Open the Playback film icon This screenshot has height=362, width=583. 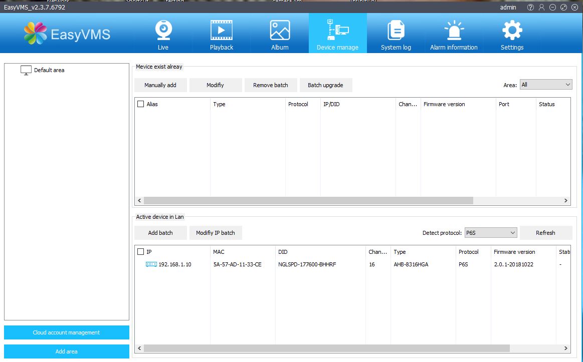coord(221,31)
